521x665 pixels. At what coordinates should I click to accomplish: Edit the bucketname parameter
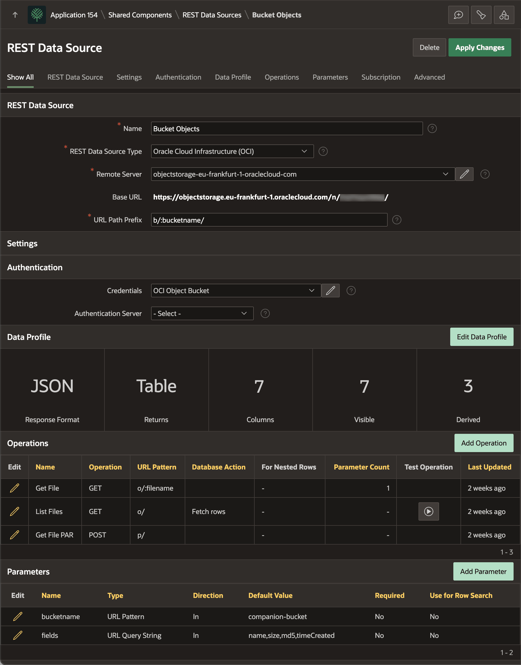(18, 616)
